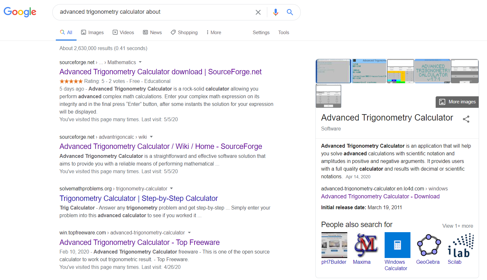The image size is (487, 280).
Task: Open the colorful calculator keypad thumbnail
Action: (401, 71)
